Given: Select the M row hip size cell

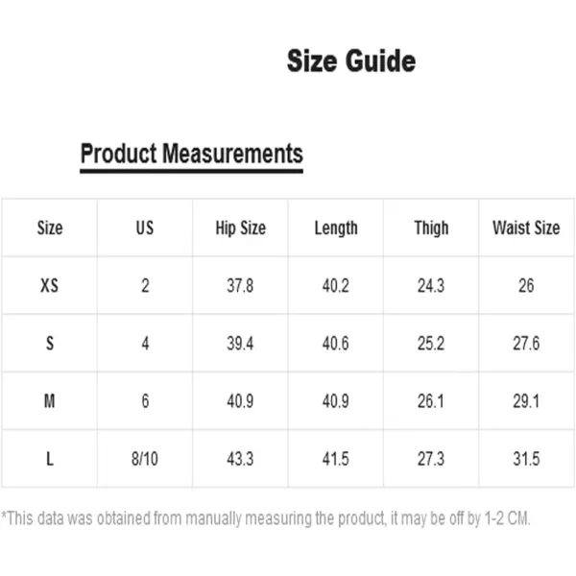Looking at the screenshot, I should coord(240,401).
